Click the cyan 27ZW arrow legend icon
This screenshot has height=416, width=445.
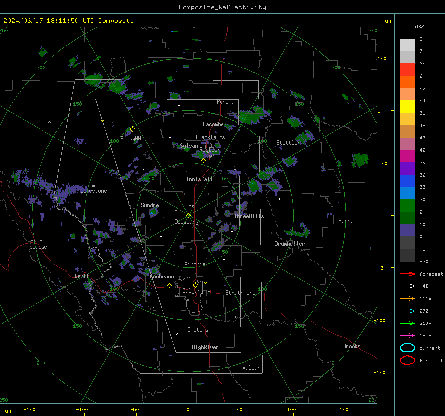click(x=407, y=311)
